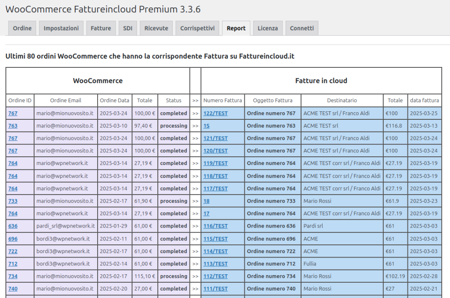The width and height of the screenshot is (450, 298).
Task: Select invoice date 2025-03-13
Action: [425, 126]
